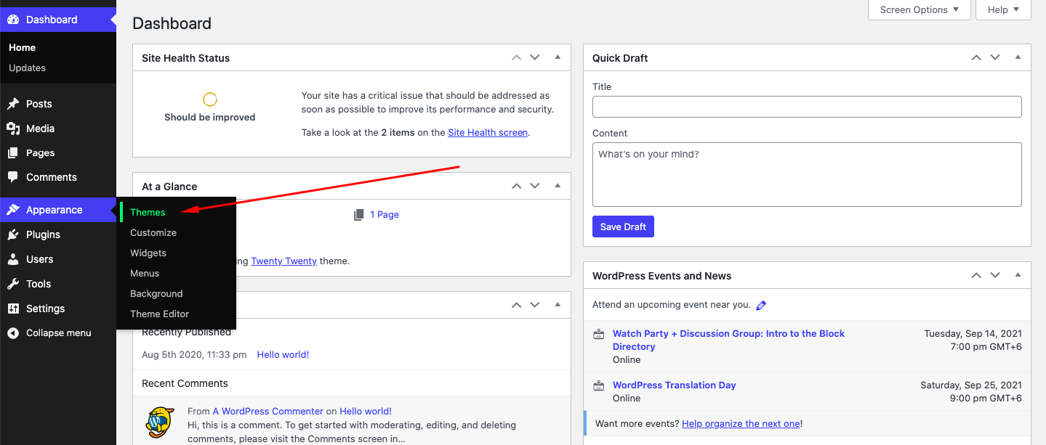Click the 1 Page link
Image resolution: width=1046 pixels, height=445 pixels.
385,215
